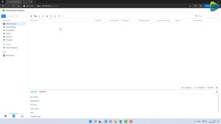This screenshot has height=124, width=221.
Task: Open the column options menu at header end
Action: click(x=218, y=21)
